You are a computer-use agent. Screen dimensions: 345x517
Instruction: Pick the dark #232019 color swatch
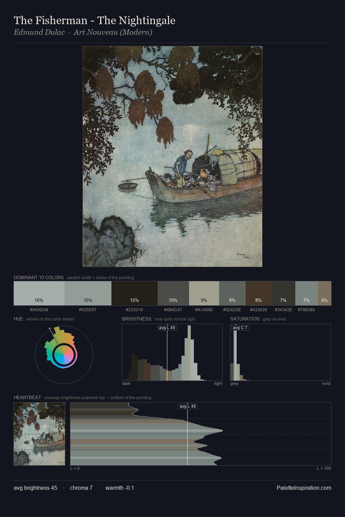(135, 293)
